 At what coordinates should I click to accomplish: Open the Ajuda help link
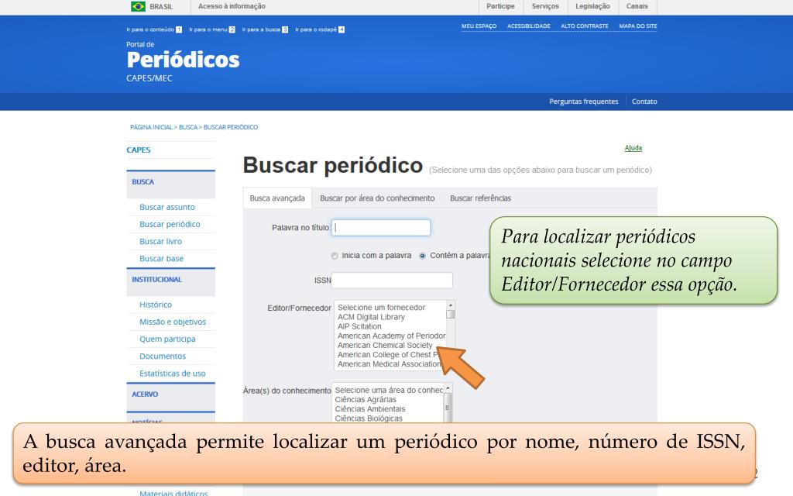pyautogui.click(x=633, y=148)
